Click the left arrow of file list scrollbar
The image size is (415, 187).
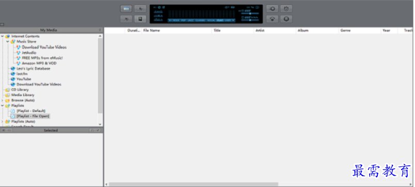point(106,184)
